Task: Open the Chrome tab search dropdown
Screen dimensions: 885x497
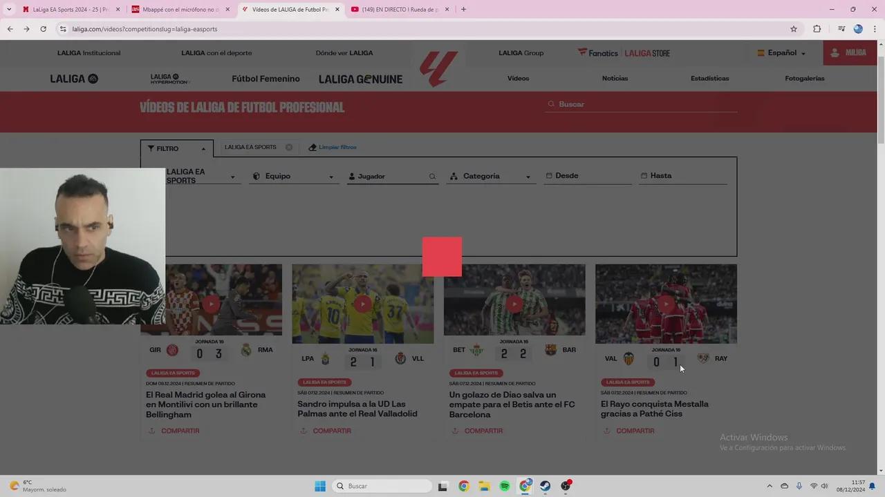Action: 9,10
